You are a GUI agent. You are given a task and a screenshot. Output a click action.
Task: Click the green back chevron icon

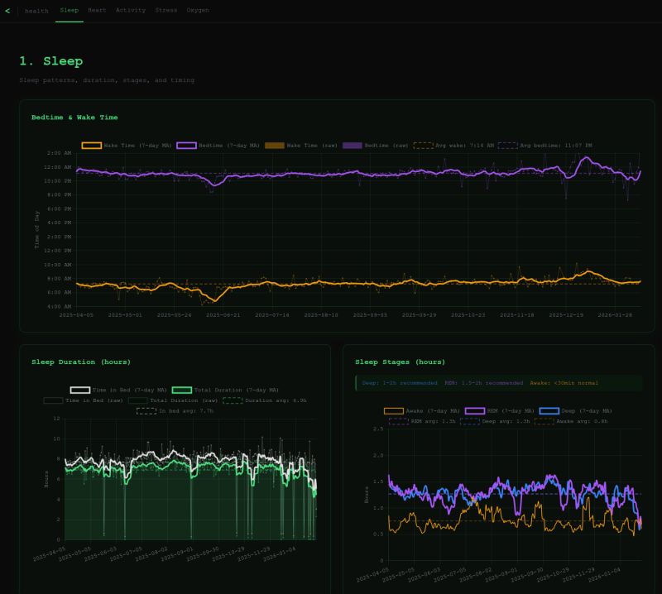coord(7,11)
